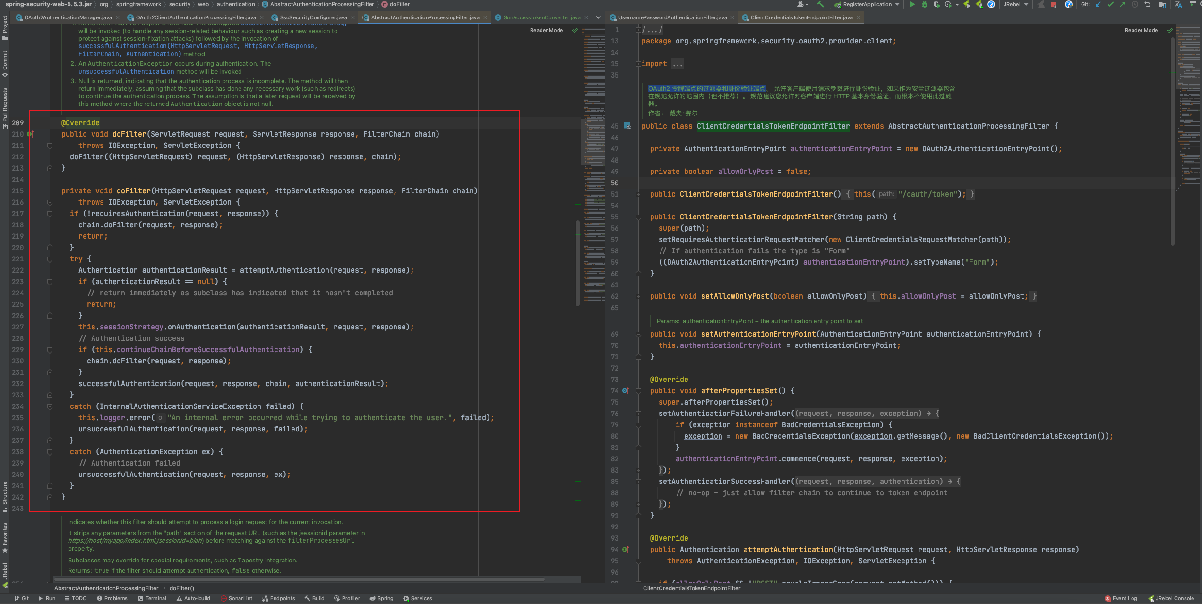Image resolution: width=1202 pixels, height=604 pixels.
Task: Open the user account dropdown in toolbar
Action: point(803,4)
